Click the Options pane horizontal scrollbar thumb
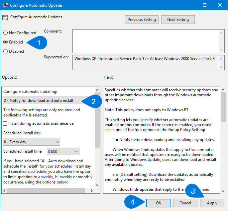The width and height of the screenshot is (228, 211). pos(46,190)
